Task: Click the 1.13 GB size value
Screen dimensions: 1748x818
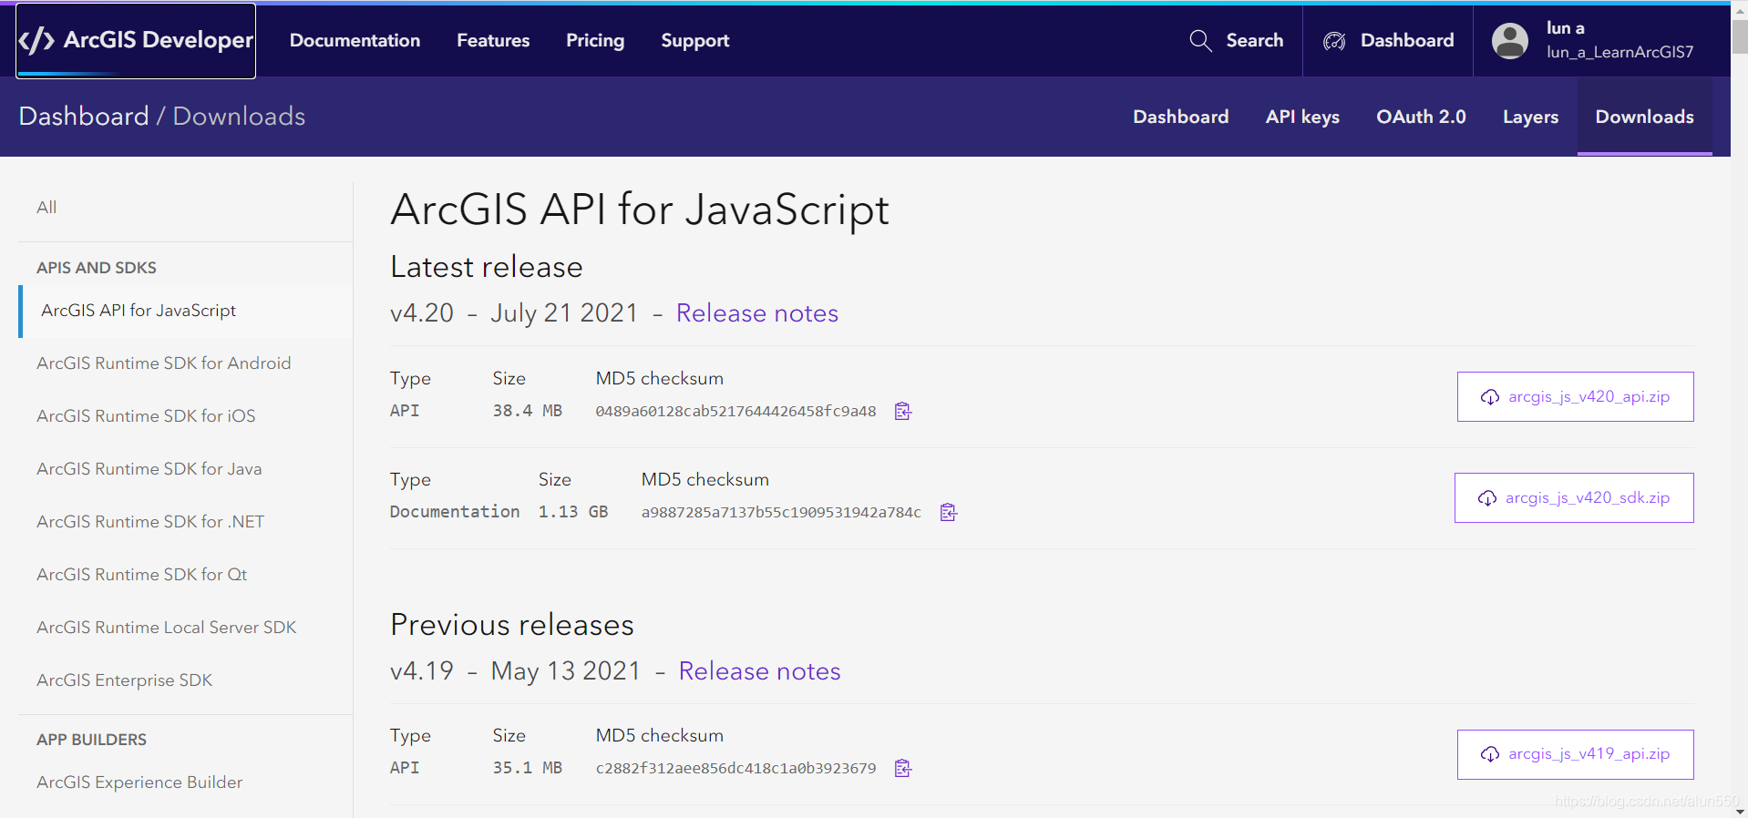Action: 572,512
